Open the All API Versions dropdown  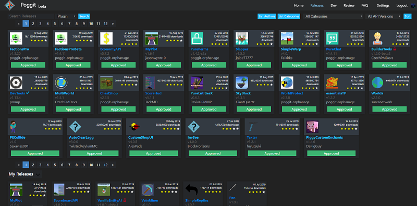pos(383,16)
